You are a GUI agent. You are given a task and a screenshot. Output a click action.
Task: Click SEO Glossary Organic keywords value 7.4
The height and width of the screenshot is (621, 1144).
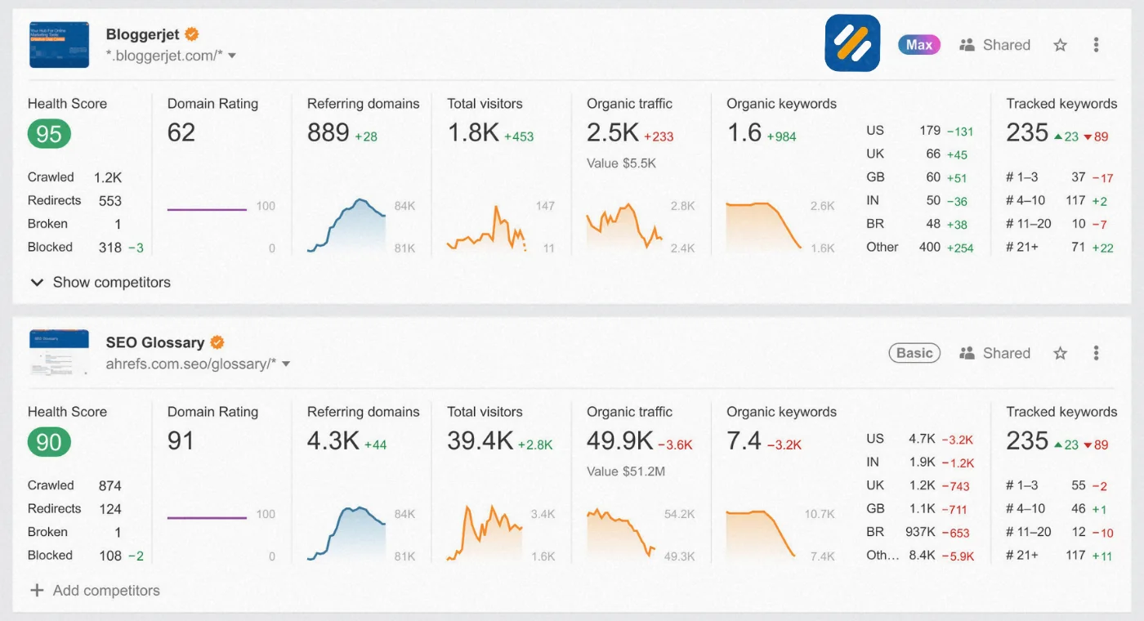point(744,440)
